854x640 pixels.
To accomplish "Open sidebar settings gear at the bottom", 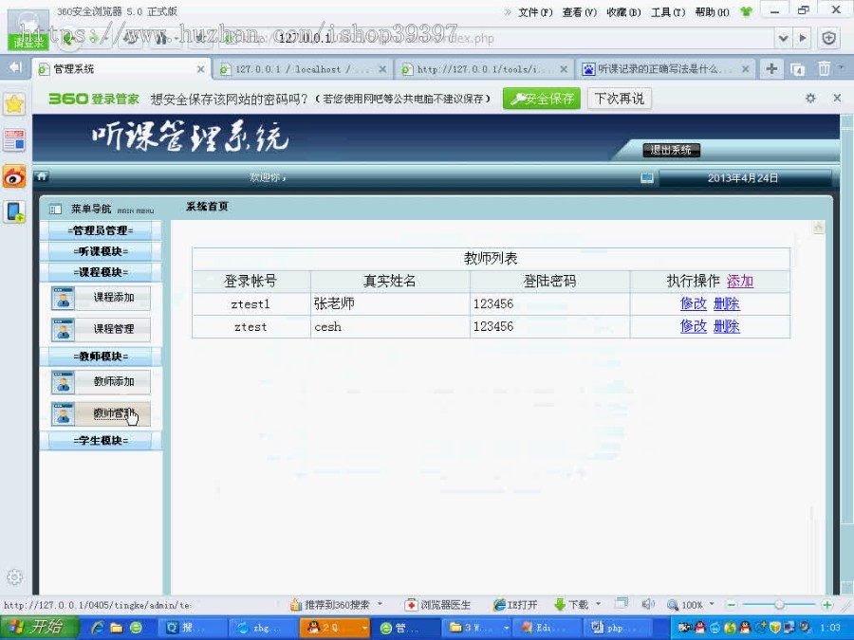I will [14, 576].
